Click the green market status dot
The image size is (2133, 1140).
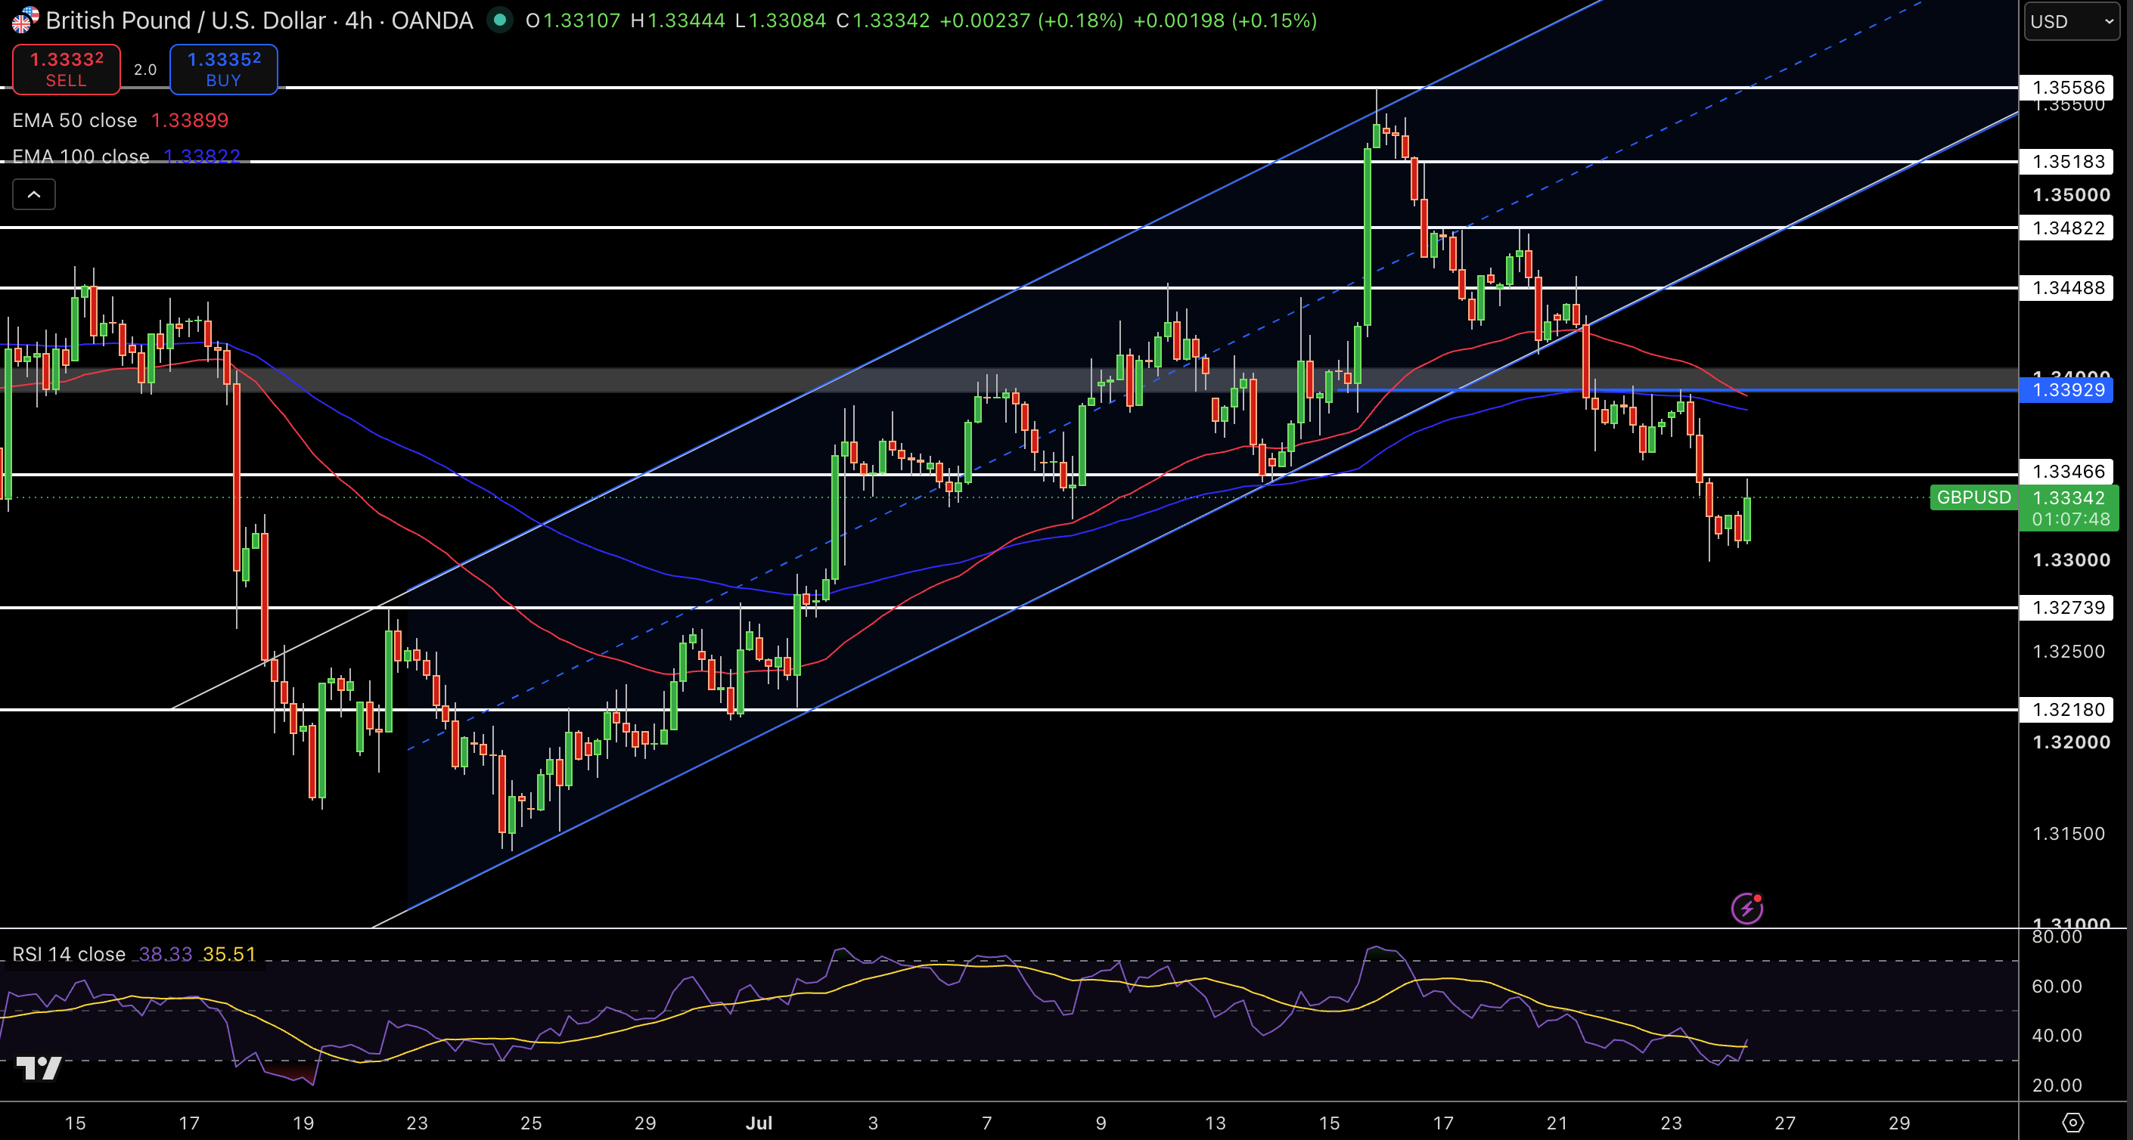point(499,20)
